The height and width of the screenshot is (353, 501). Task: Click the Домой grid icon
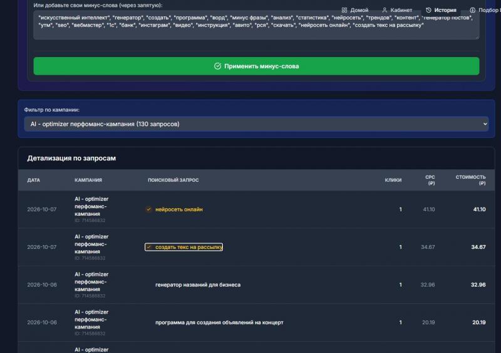tap(344, 10)
